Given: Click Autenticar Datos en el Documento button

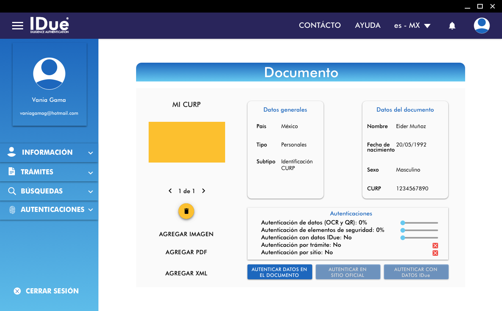Looking at the screenshot, I should pos(279,272).
